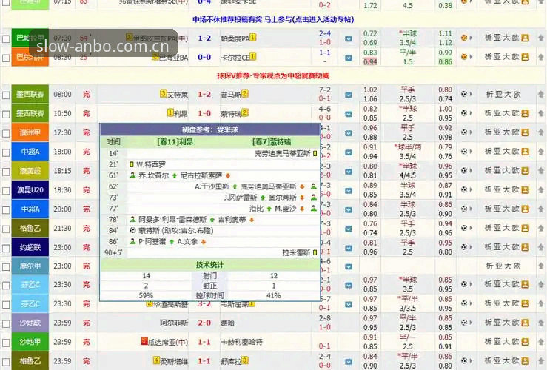Click [春11]利昂 team header in popup
This screenshot has height=370, width=547.
point(175,142)
